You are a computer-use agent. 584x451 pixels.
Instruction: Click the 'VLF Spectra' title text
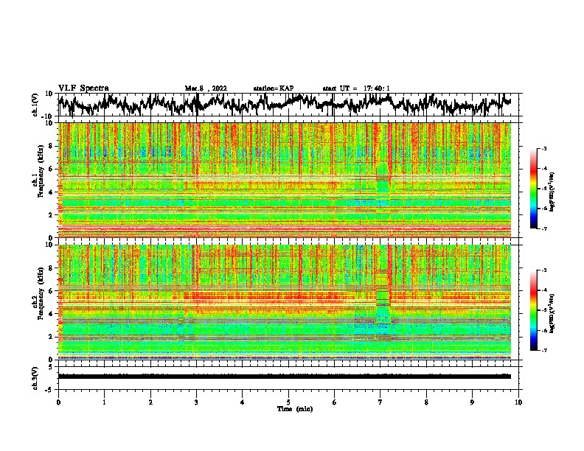coord(83,88)
